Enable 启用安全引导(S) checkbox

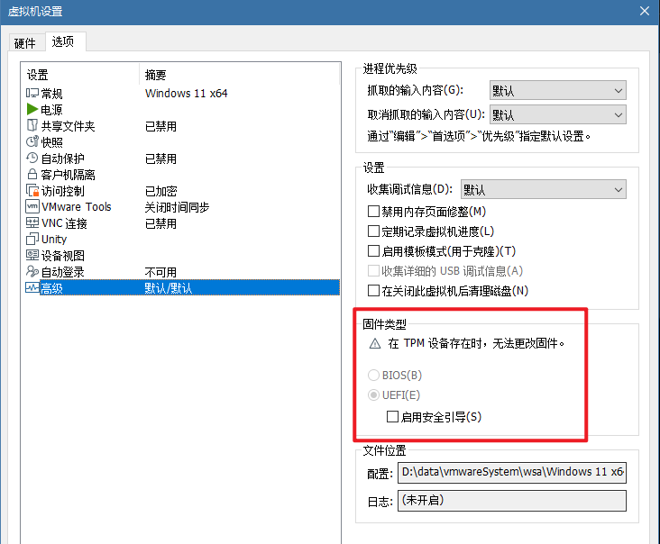392,417
